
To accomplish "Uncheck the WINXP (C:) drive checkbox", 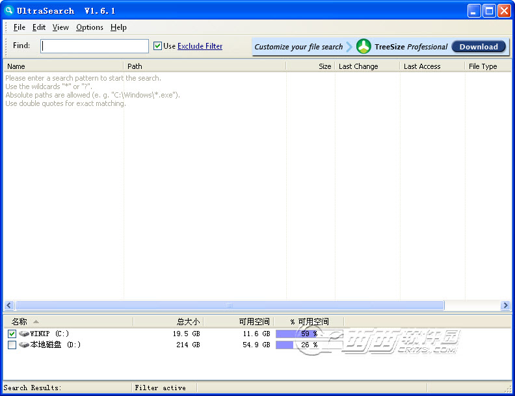I will pyautogui.click(x=12, y=334).
